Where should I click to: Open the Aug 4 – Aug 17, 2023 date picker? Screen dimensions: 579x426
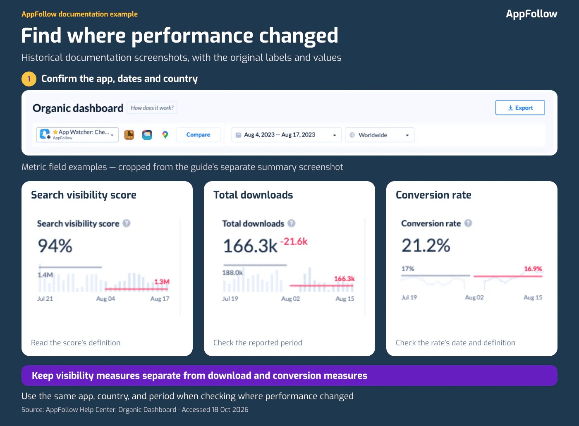[x=287, y=135]
